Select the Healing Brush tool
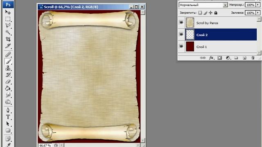Screen dimensions: 262x147 point(8,54)
